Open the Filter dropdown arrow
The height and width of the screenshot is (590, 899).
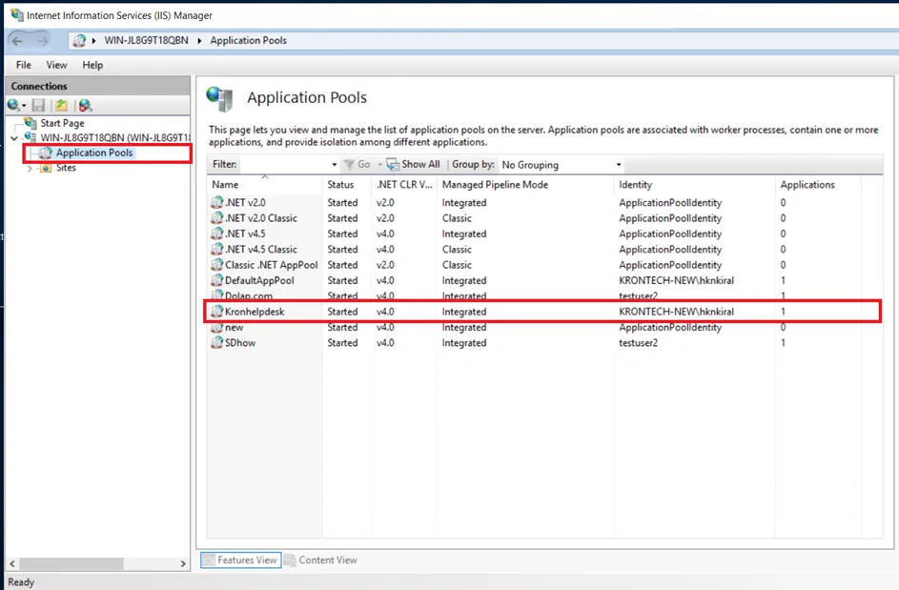point(335,165)
